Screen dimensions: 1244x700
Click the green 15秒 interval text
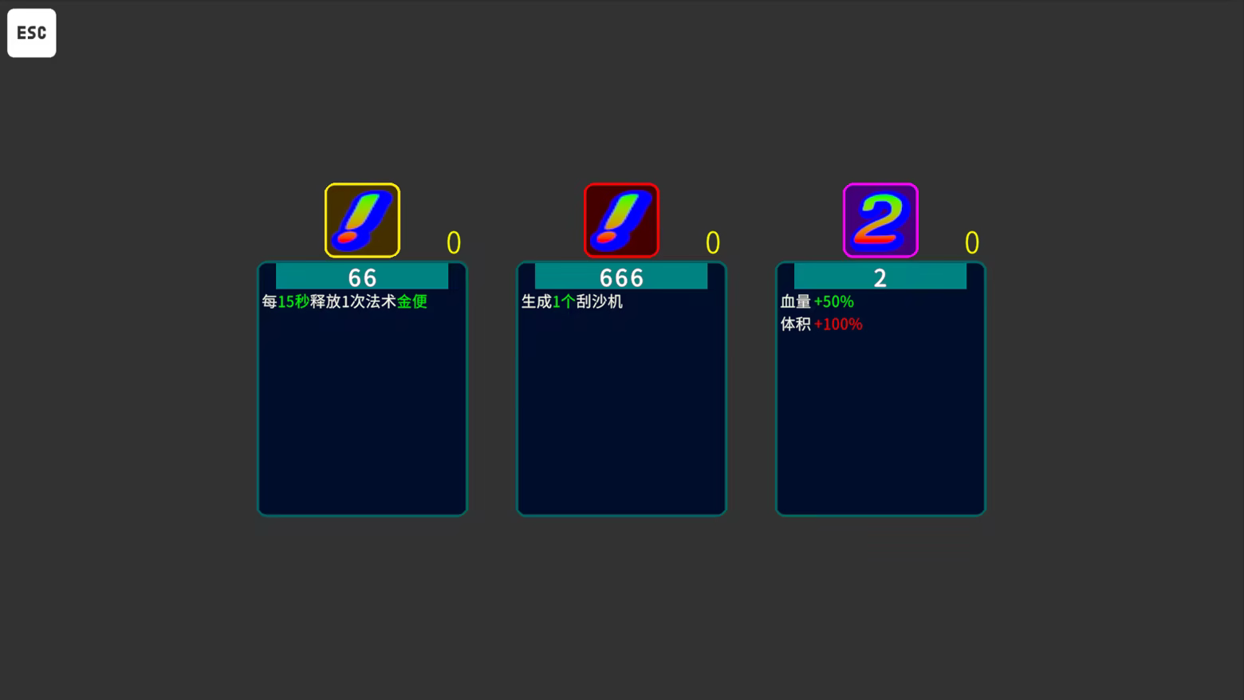click(293, 301)
